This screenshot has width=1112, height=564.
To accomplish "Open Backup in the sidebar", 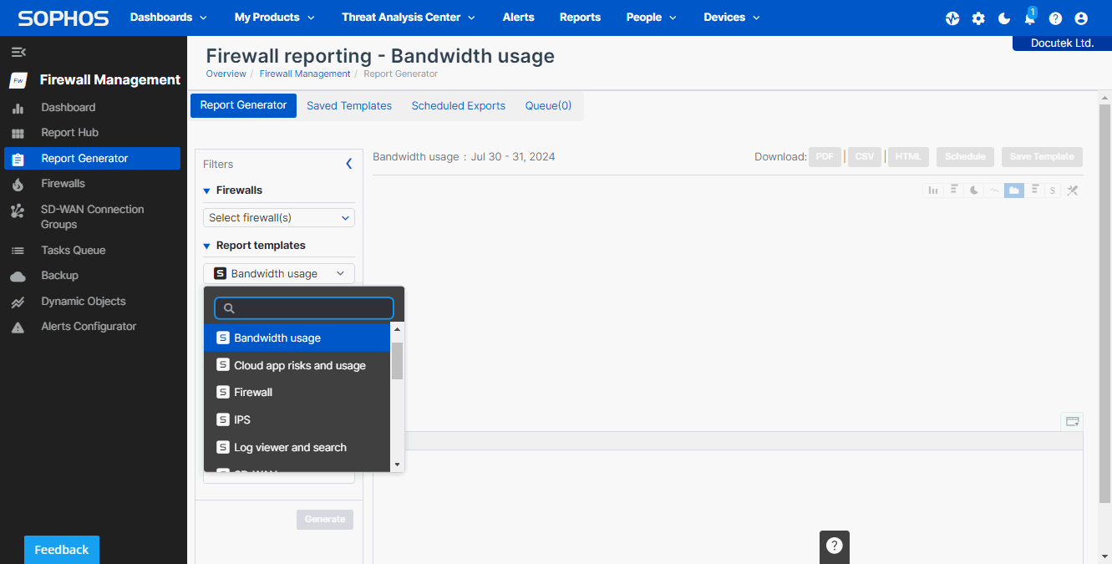I will pyautogui.click(x=92, y=275).
